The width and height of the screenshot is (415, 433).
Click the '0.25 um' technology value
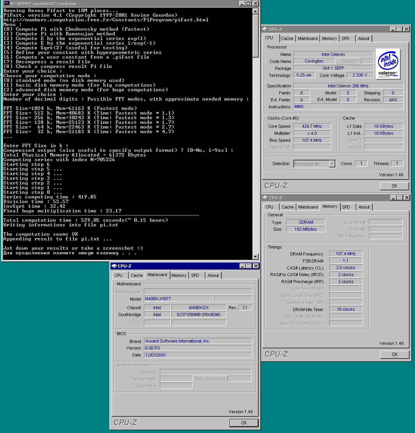(304, 75)
